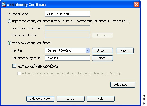Image resolution: width=147 pixels, height=106 pixels.
Task: Edit the Certificate Subject DN field
Action: (68, 58)
